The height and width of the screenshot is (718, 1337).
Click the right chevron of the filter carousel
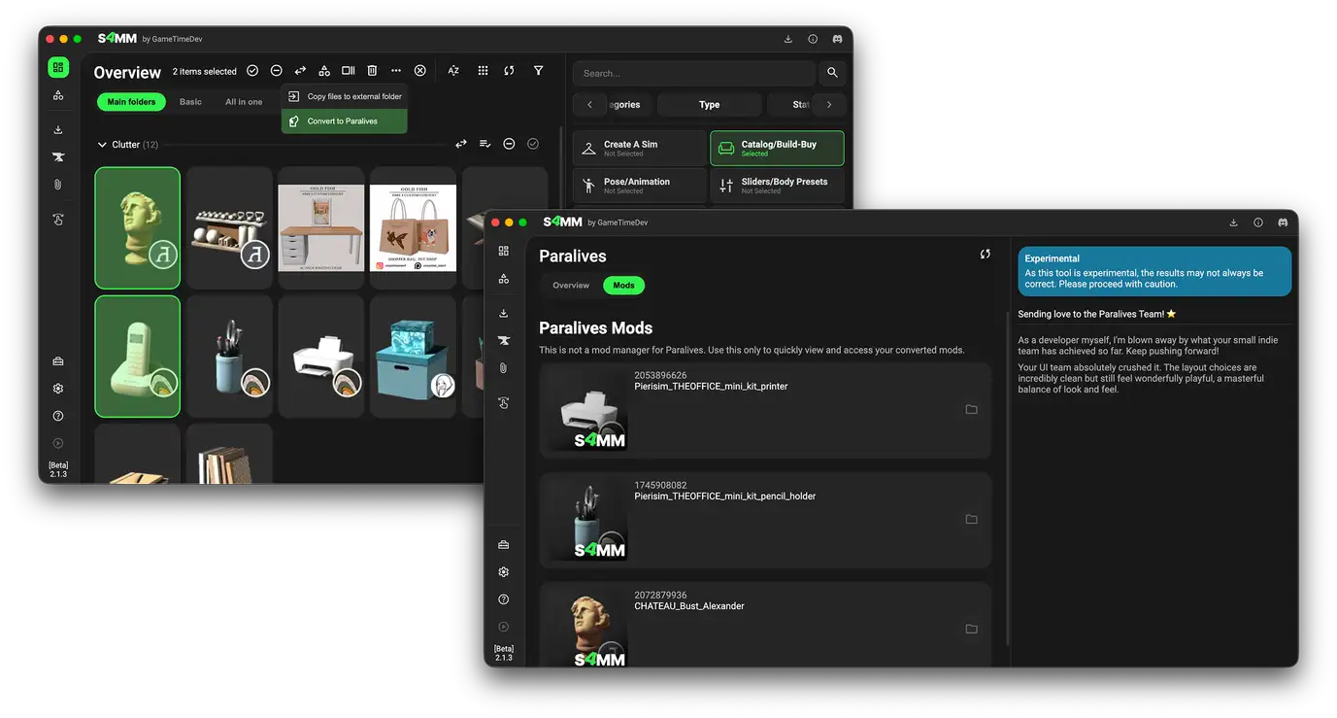coord(829,105)
